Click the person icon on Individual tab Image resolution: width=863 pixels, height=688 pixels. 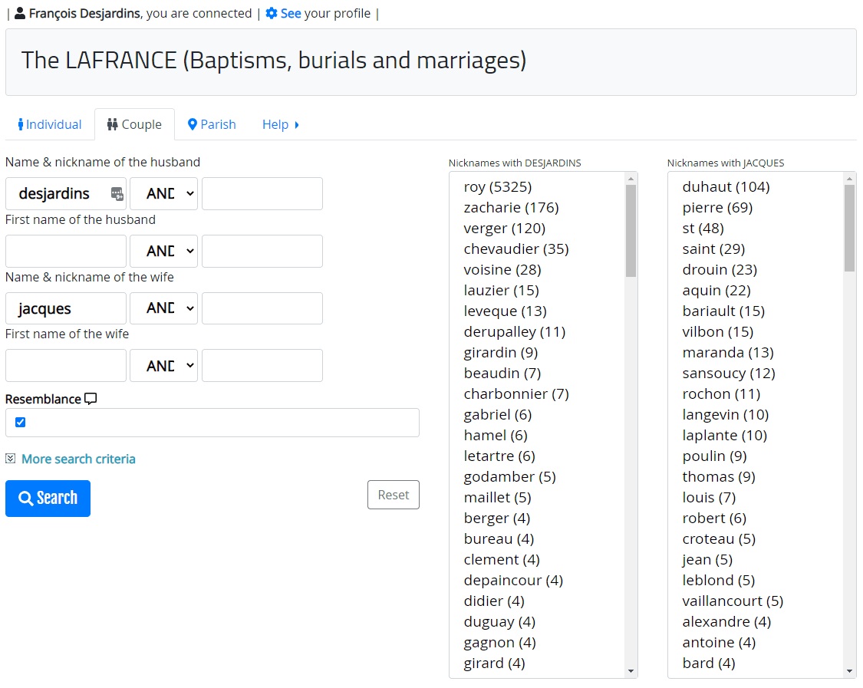(x=21, y=124)
